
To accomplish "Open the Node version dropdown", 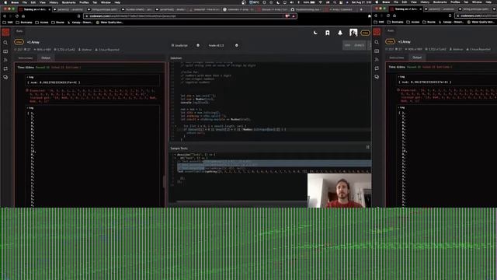I will pos(223,45).
